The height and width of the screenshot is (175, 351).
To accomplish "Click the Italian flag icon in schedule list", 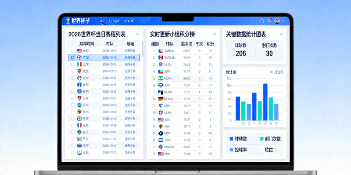I will coord(79,64).
